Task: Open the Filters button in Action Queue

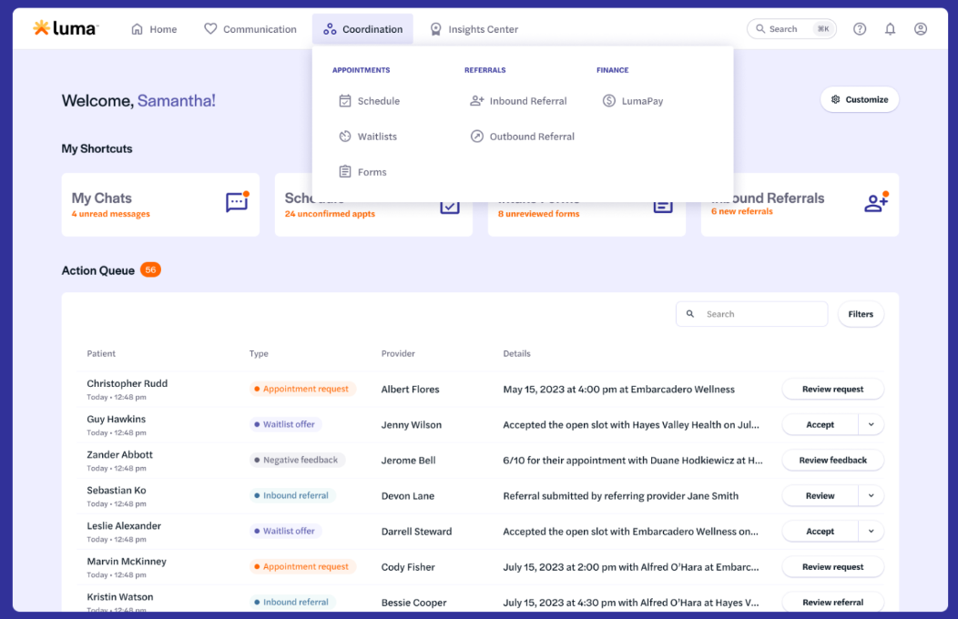Action: 860,313
